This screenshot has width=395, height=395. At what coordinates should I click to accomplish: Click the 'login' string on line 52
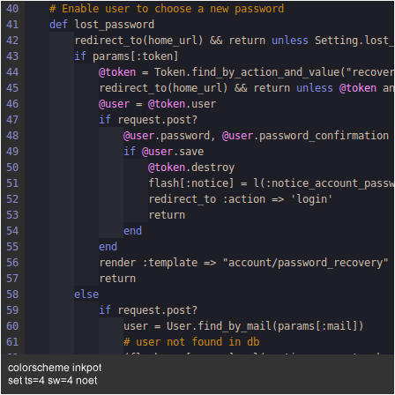(311, 199)
